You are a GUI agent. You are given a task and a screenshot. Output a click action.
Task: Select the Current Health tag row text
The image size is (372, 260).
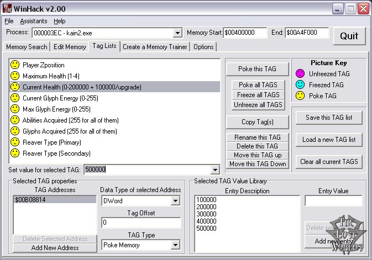pyautogui.click(x=82, y=87)
